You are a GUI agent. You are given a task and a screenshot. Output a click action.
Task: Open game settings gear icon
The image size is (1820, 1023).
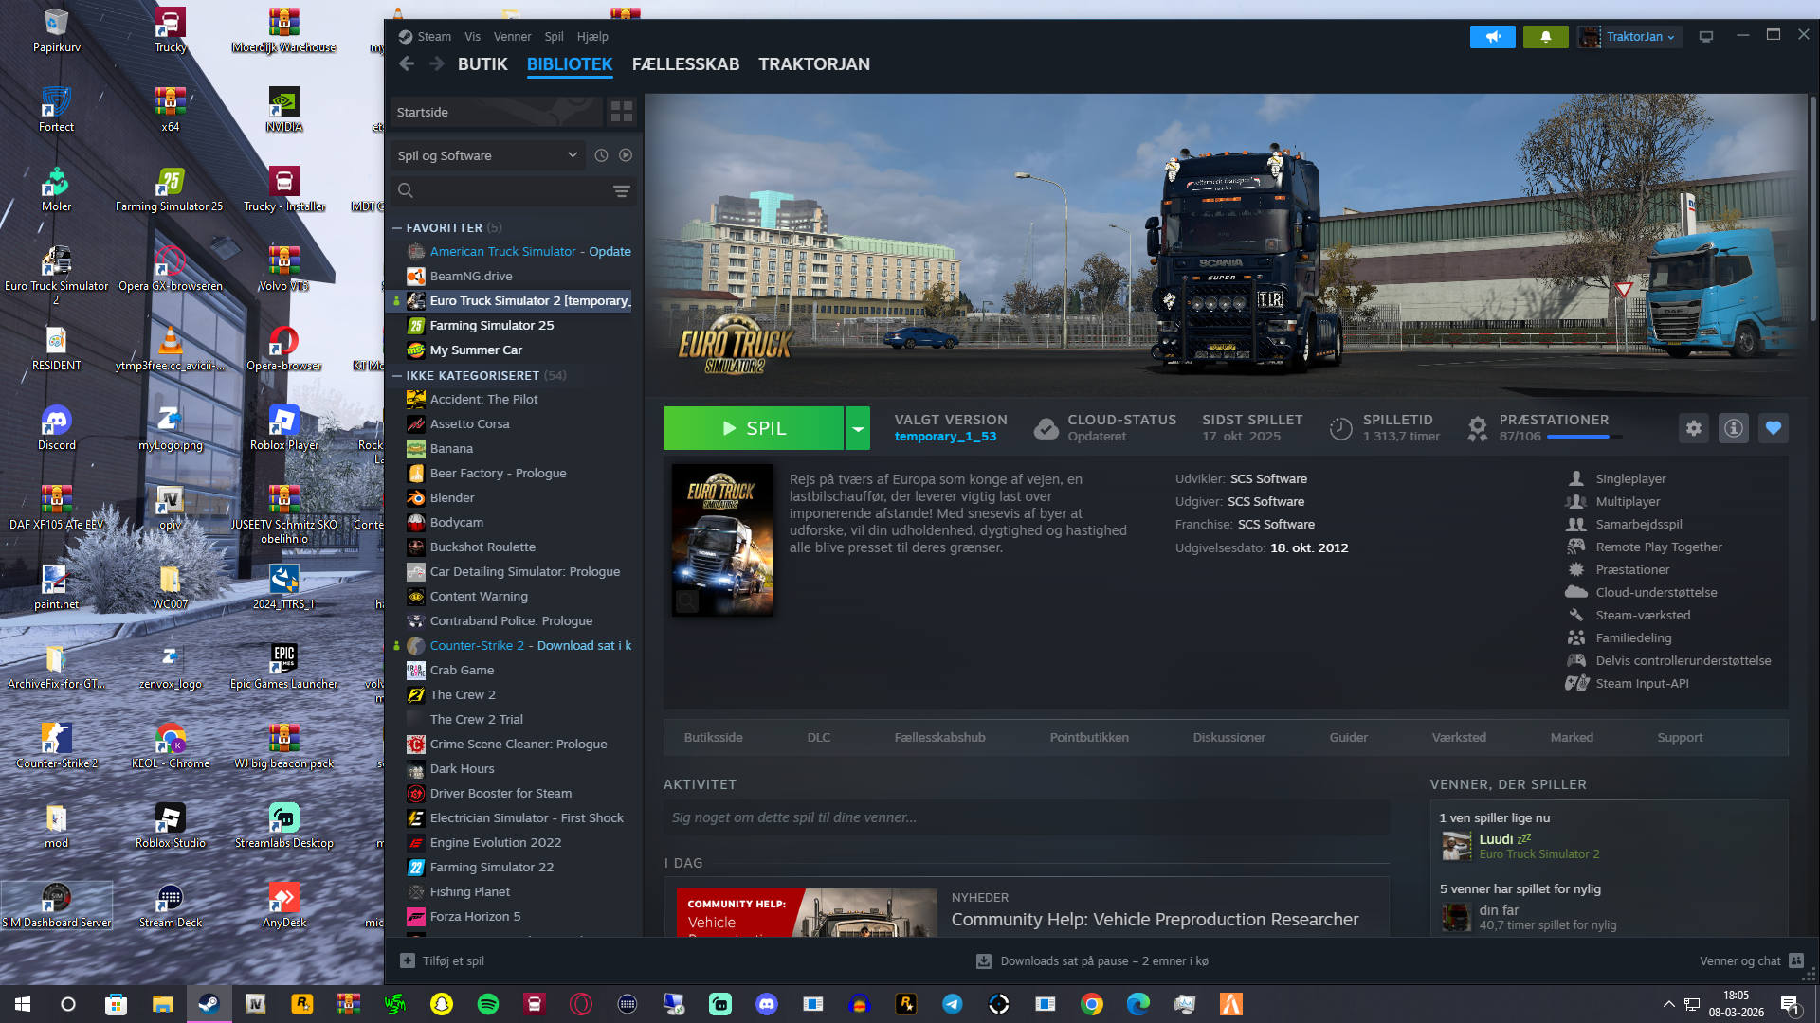click(x=1694, y=428)
